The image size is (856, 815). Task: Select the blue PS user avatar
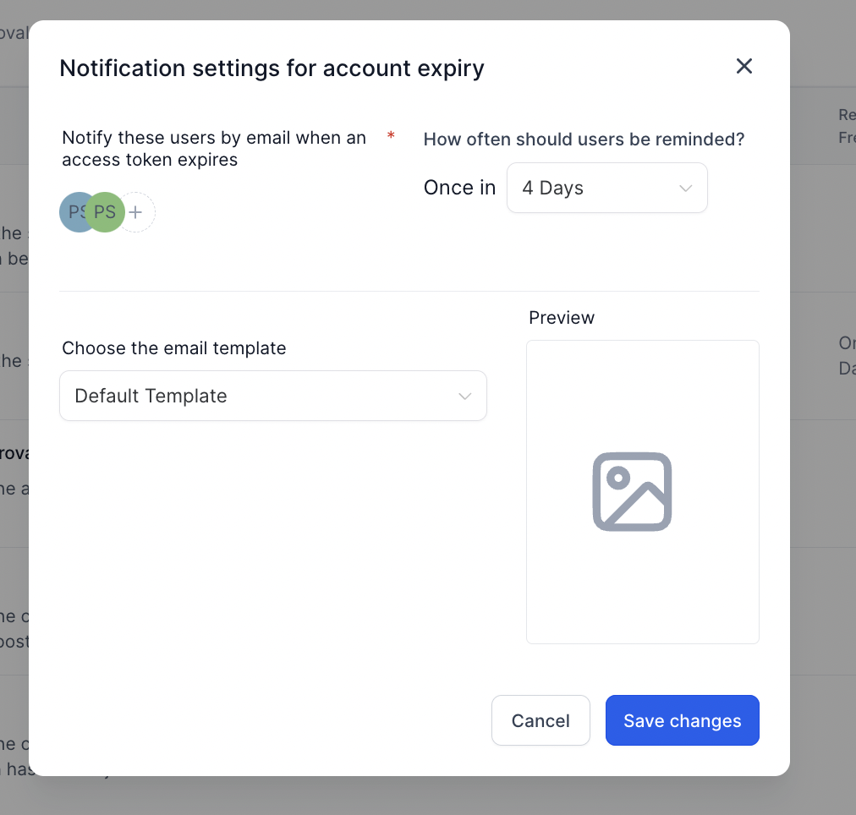click(73, 212)
